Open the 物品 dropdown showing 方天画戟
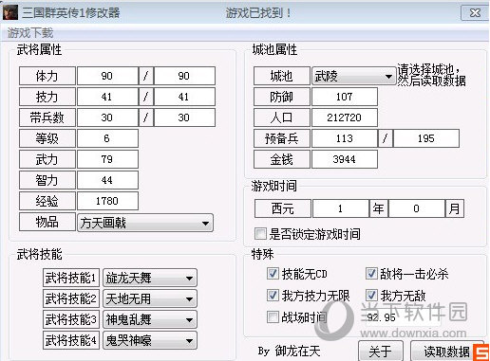The image size is (490, 361). tap(145, 223)
